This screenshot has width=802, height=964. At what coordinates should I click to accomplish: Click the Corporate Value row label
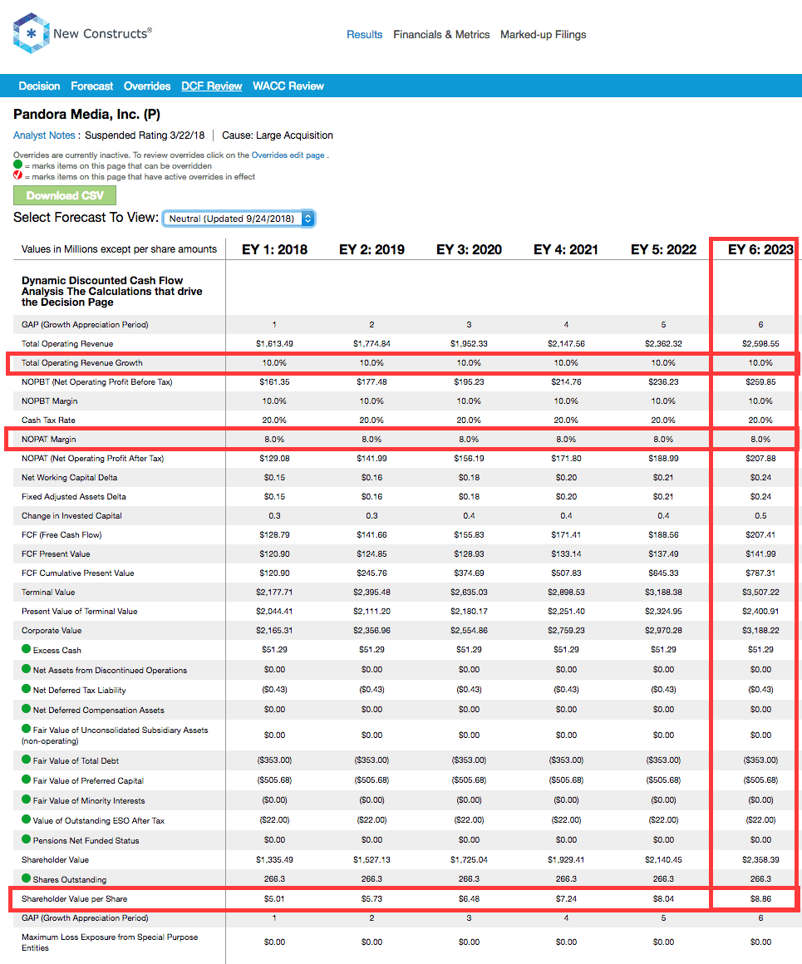(51, 630)
